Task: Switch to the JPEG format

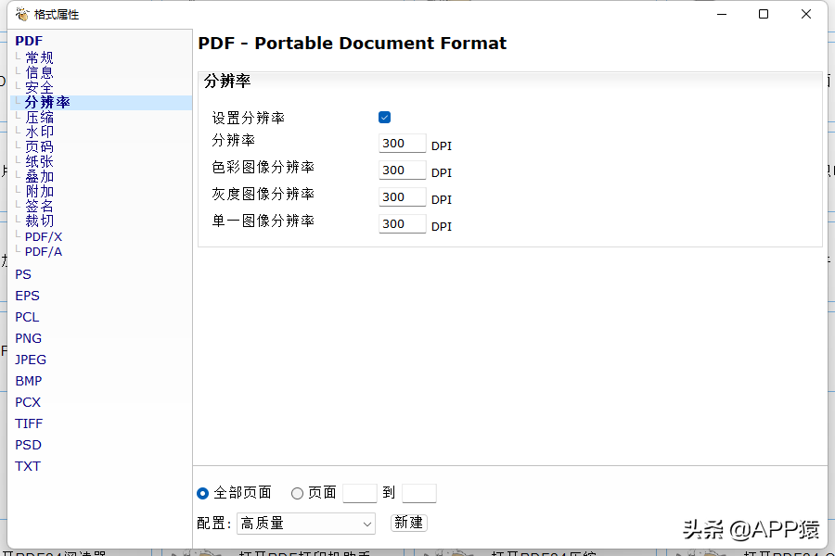Action: coord(31,360)
